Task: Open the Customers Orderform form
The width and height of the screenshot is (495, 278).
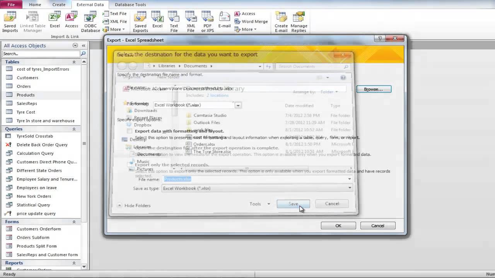Action: [39, 229]
